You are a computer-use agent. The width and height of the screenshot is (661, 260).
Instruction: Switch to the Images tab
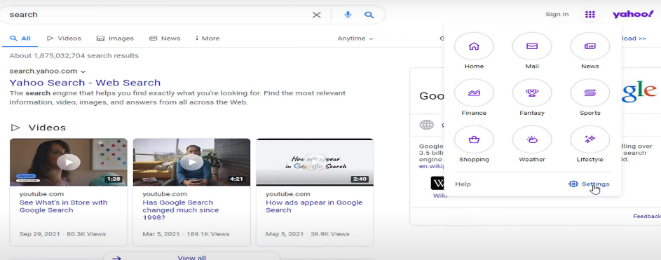click(115, 39)
